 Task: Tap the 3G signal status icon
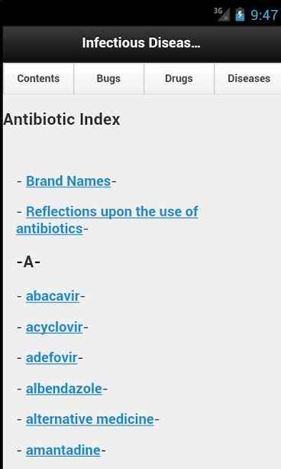click(221, 14)
